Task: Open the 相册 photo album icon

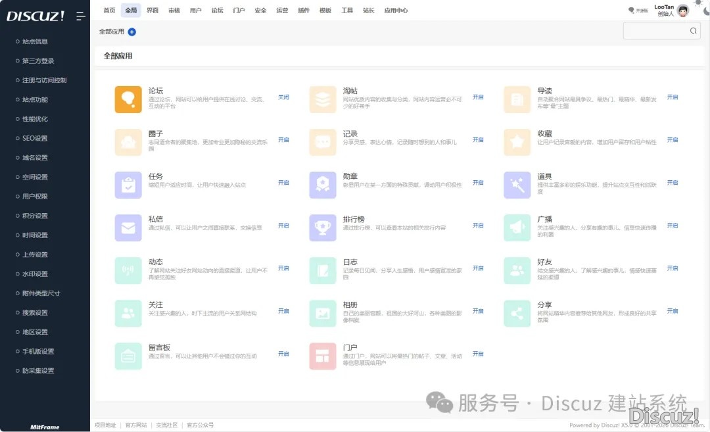Action: tap(323, 314)
